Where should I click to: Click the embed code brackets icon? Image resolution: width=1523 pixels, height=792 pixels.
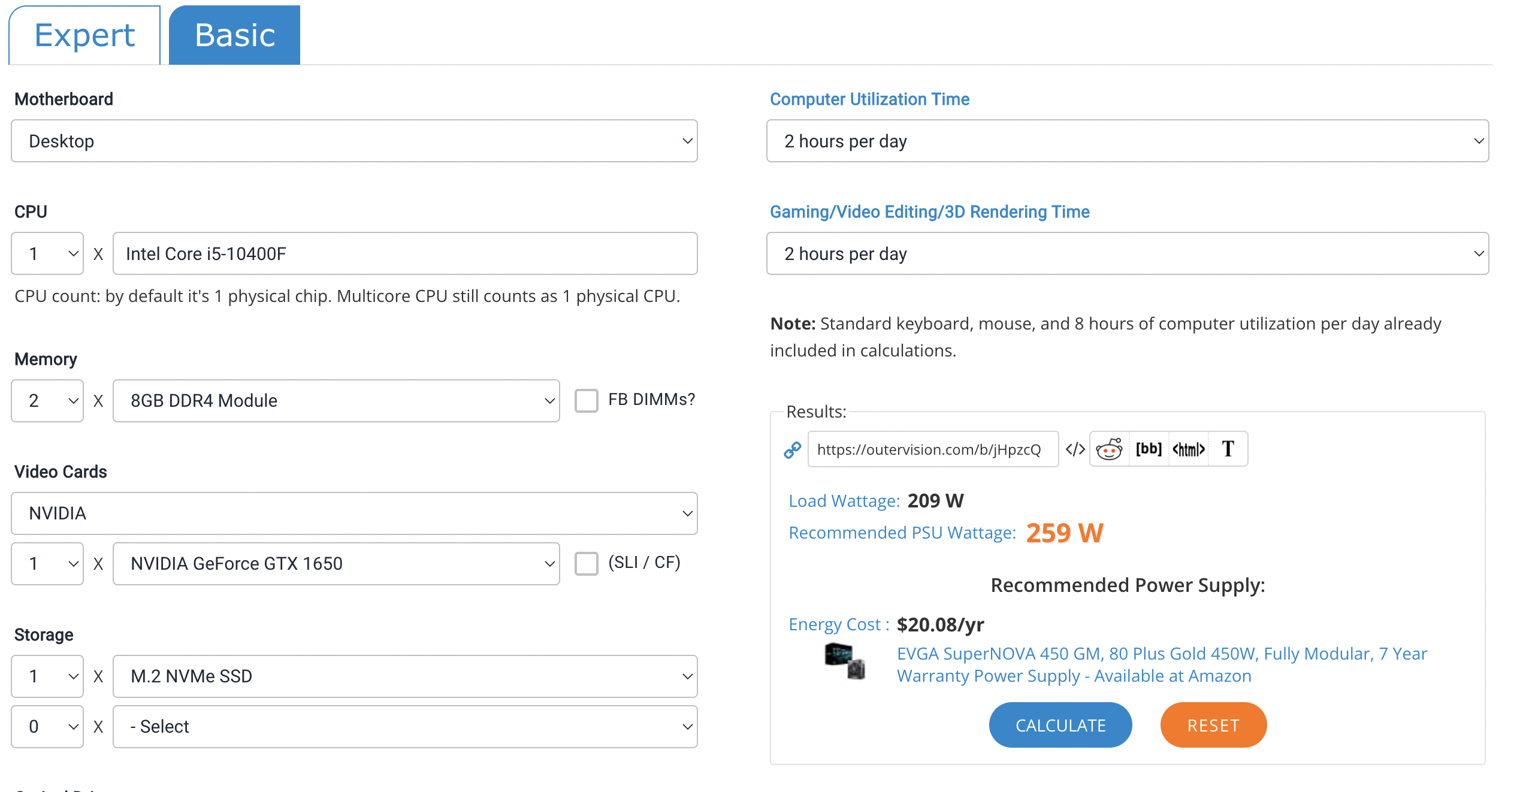pos(1075,449)
